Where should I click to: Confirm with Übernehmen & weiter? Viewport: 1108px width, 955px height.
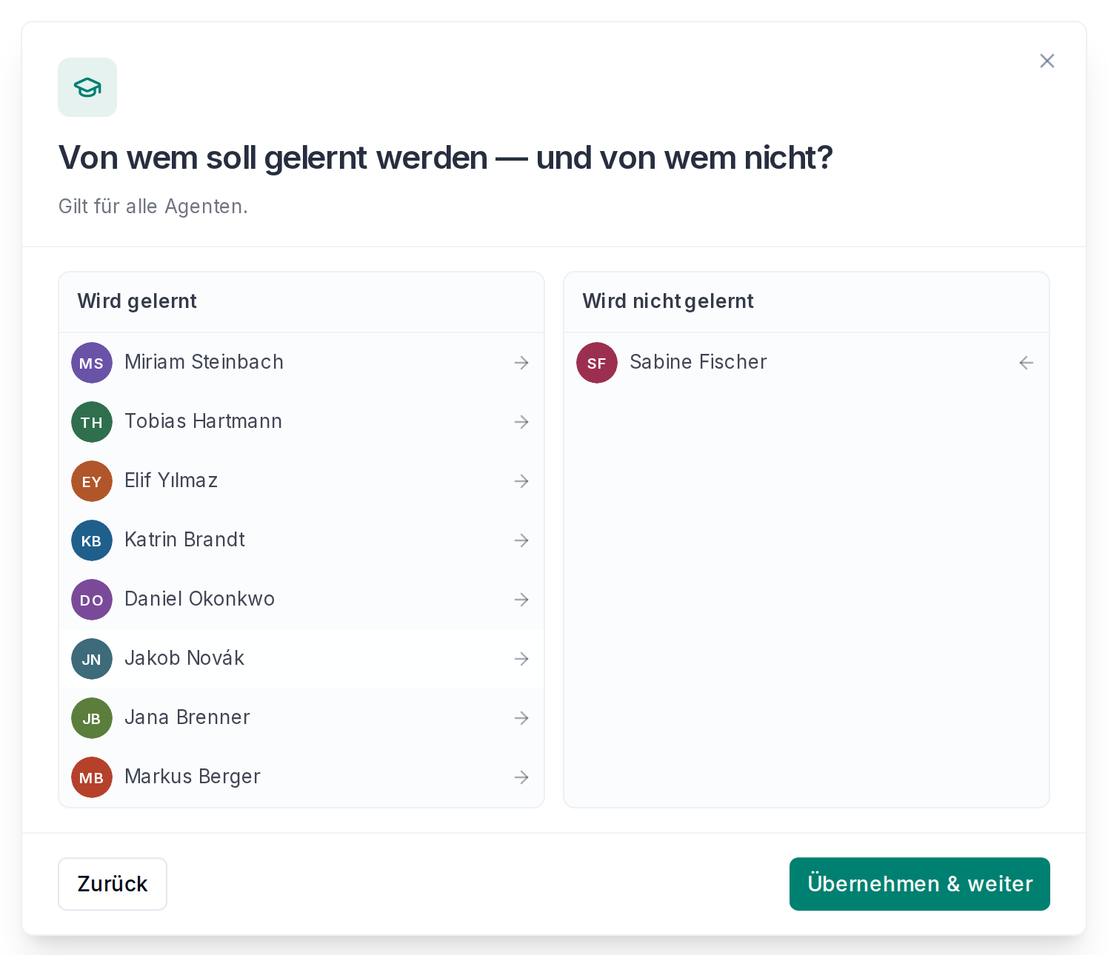click(920, 884)
